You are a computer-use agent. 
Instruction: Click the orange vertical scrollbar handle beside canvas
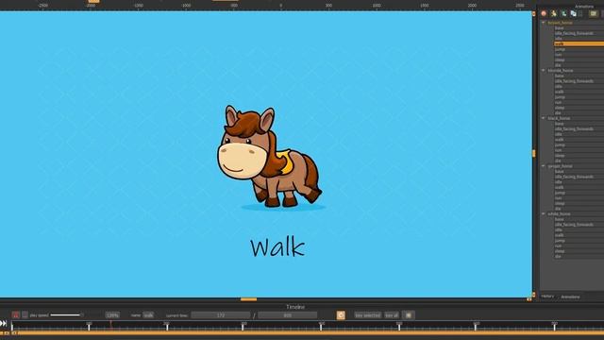coord(534,153)
